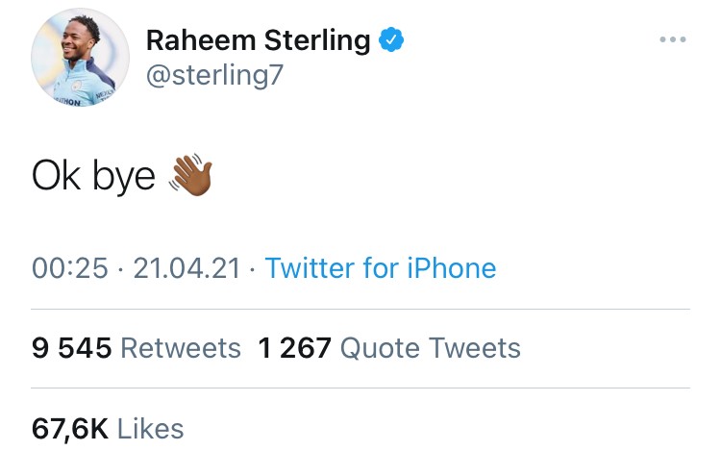Viewport: 721px width, 451px height.
Task: Click the 21.04.21 date text
Action: 186,268
